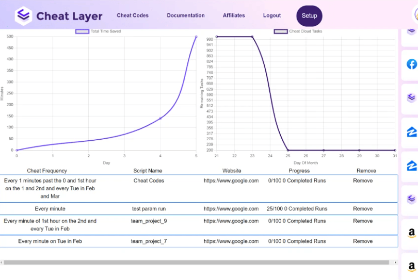
Task: Select the Cheat Codes script name cell
Action: click(149, 180)
